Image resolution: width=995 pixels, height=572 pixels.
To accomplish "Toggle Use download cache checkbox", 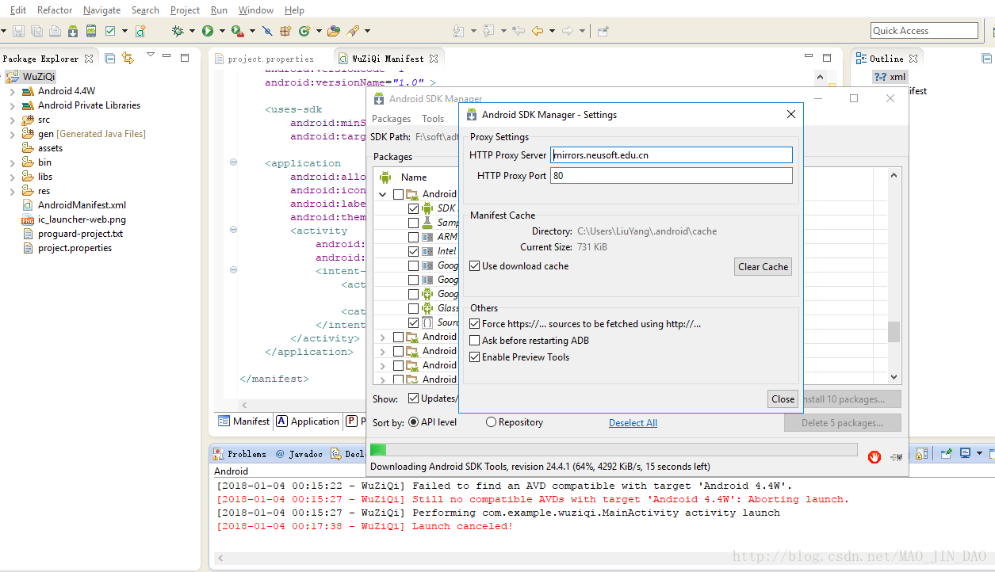I will tap(475, 266).
